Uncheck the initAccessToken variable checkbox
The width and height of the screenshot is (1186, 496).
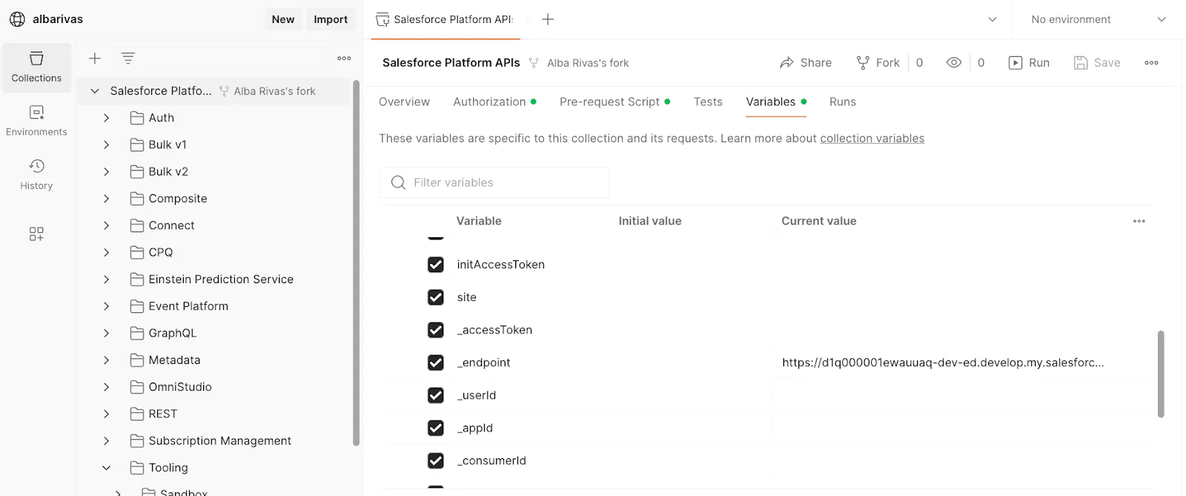436,265
